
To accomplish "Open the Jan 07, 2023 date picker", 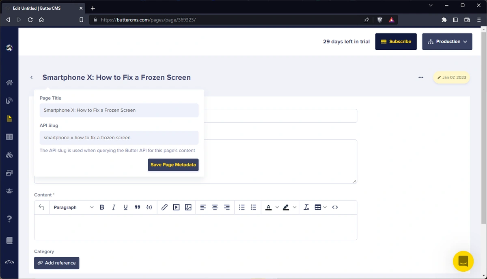I will point(452,77).
